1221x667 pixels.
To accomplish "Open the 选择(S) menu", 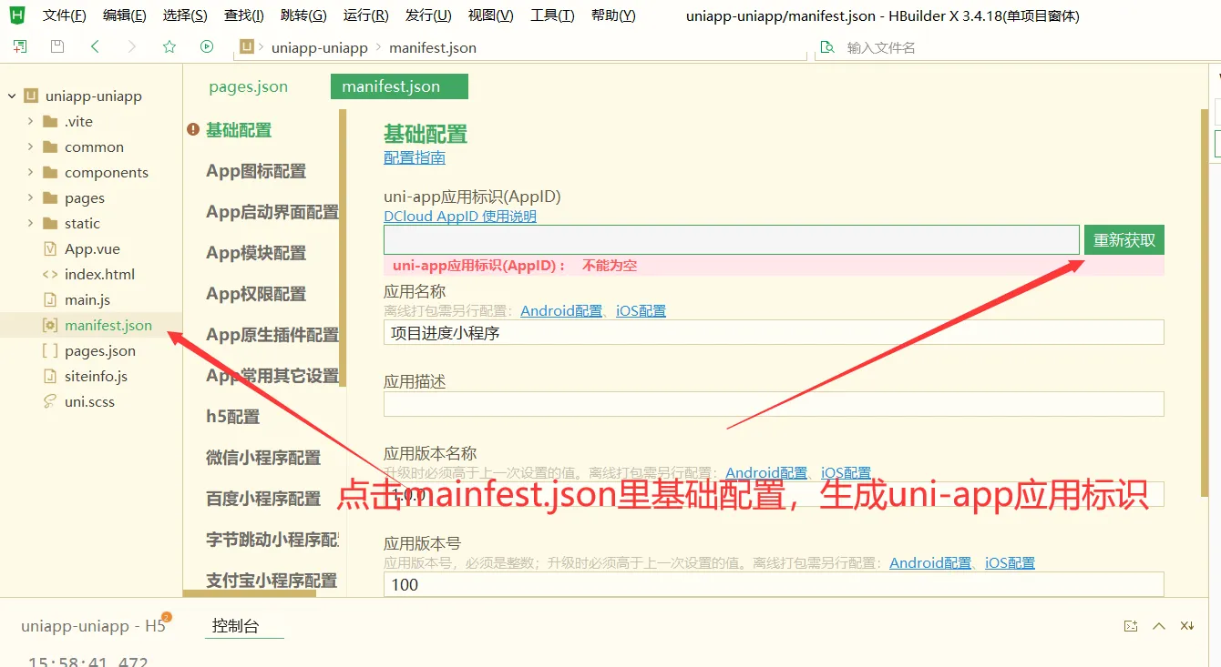I will coord(185,15).
